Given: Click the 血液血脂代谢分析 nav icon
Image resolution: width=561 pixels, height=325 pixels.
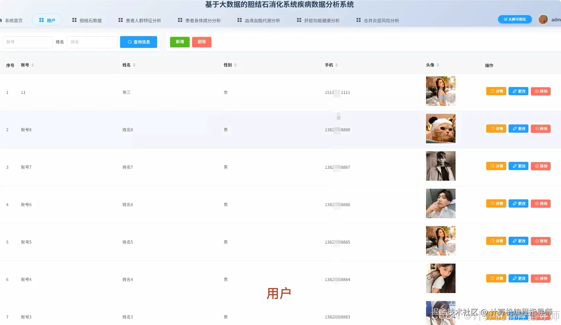Looking at the screenshot, I should point(239,20).
